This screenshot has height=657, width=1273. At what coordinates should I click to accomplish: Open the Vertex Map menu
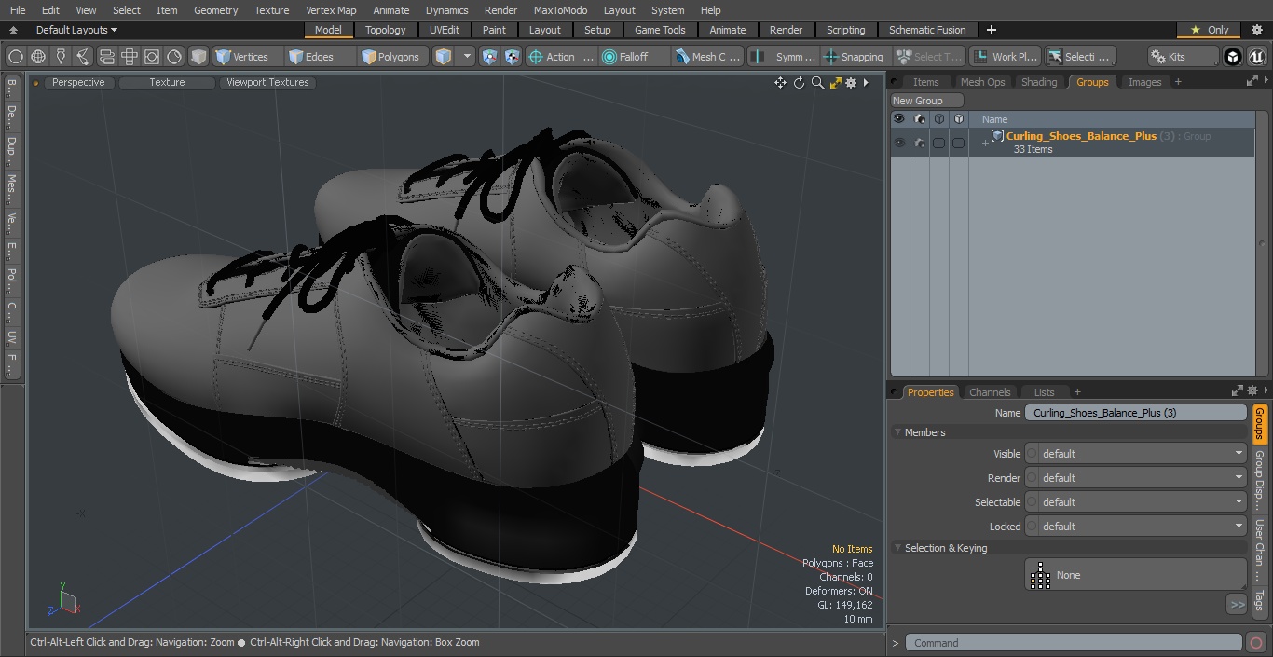pos(331,10)
